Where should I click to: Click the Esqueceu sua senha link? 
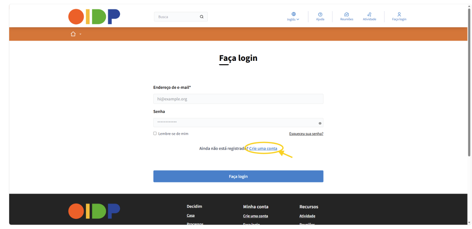tap(306, 134)
